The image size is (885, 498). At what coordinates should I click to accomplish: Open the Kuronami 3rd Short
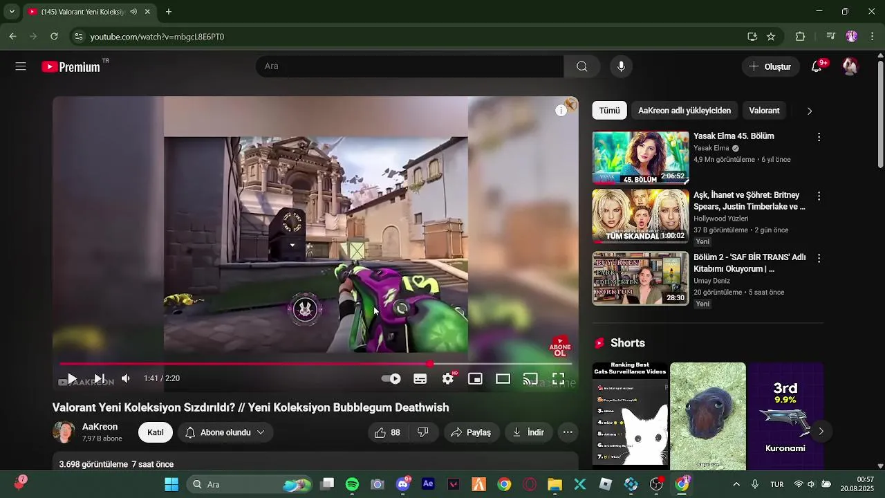click(785, 416)
